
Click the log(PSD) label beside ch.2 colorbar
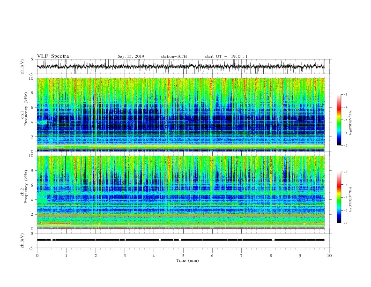point(350,200)
